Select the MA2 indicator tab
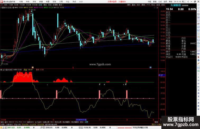This screenshot has height=129, width=200. pyautogui.click(x=52, y=122)
